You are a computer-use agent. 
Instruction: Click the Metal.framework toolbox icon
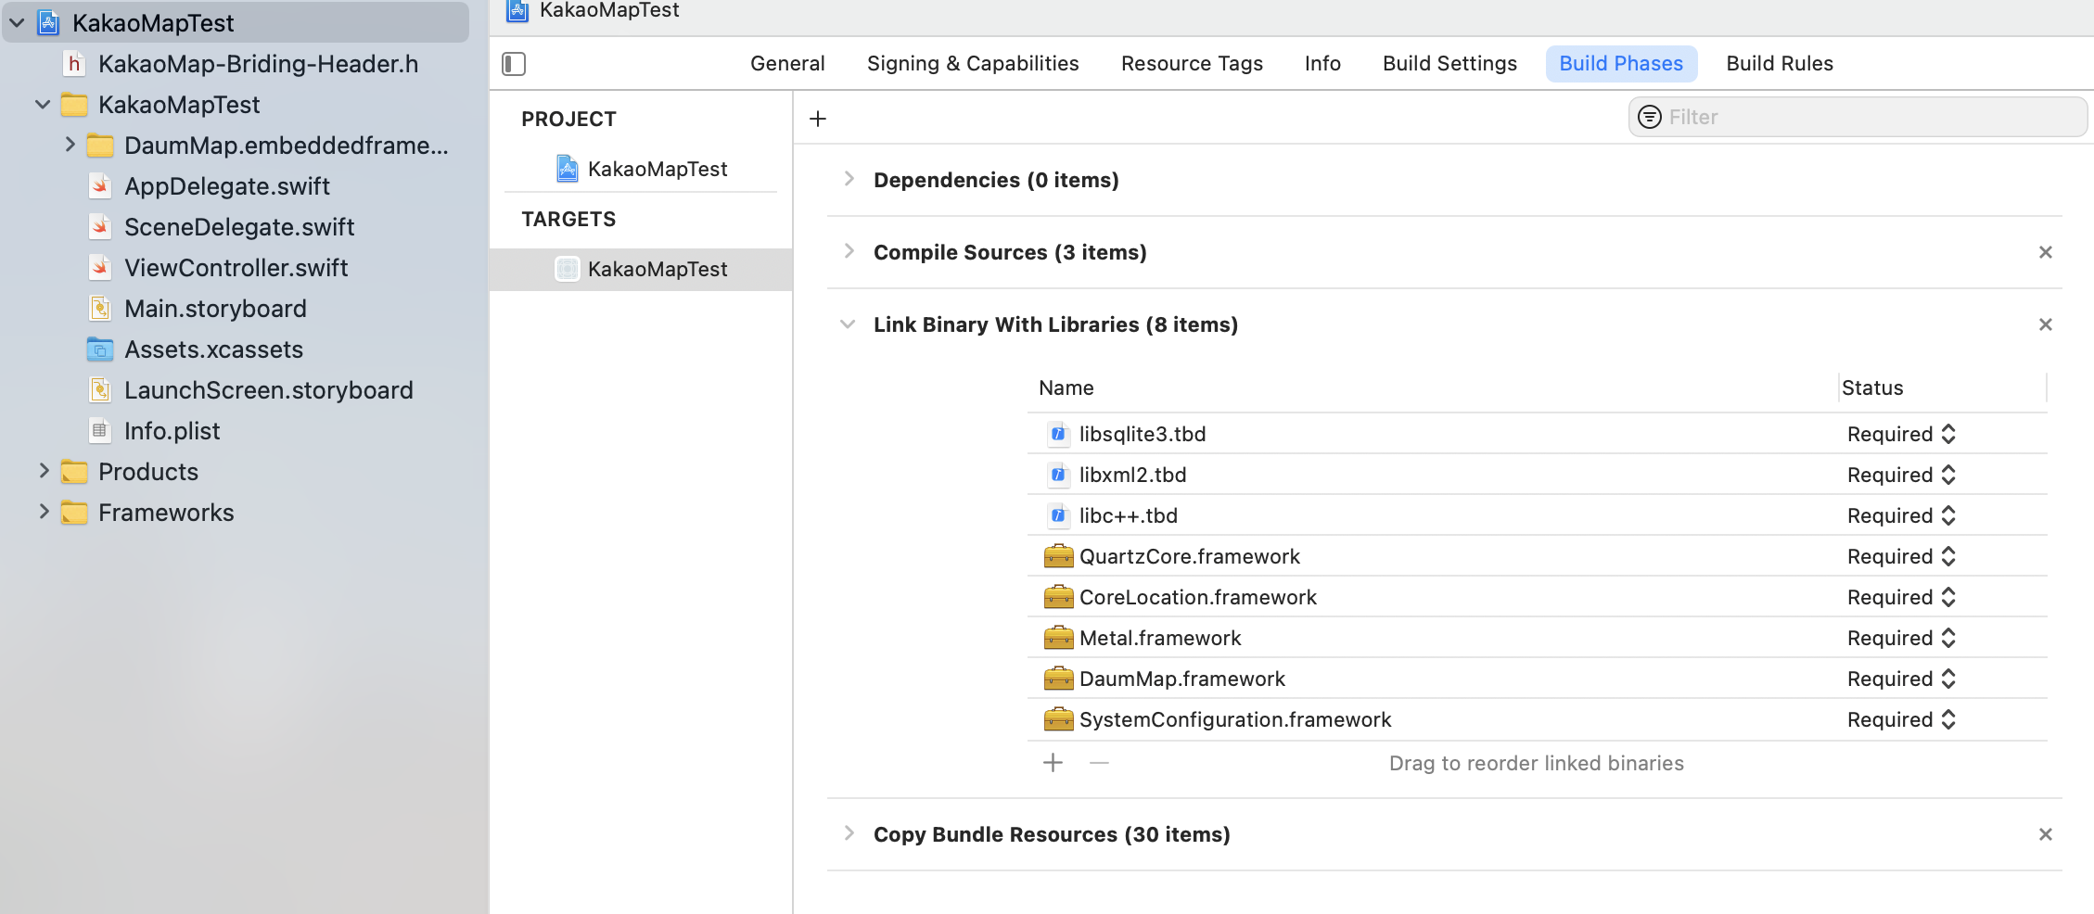[1058, 638]
